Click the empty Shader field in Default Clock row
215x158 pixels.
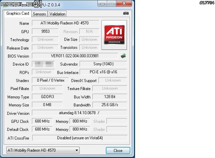pos(117,129)
